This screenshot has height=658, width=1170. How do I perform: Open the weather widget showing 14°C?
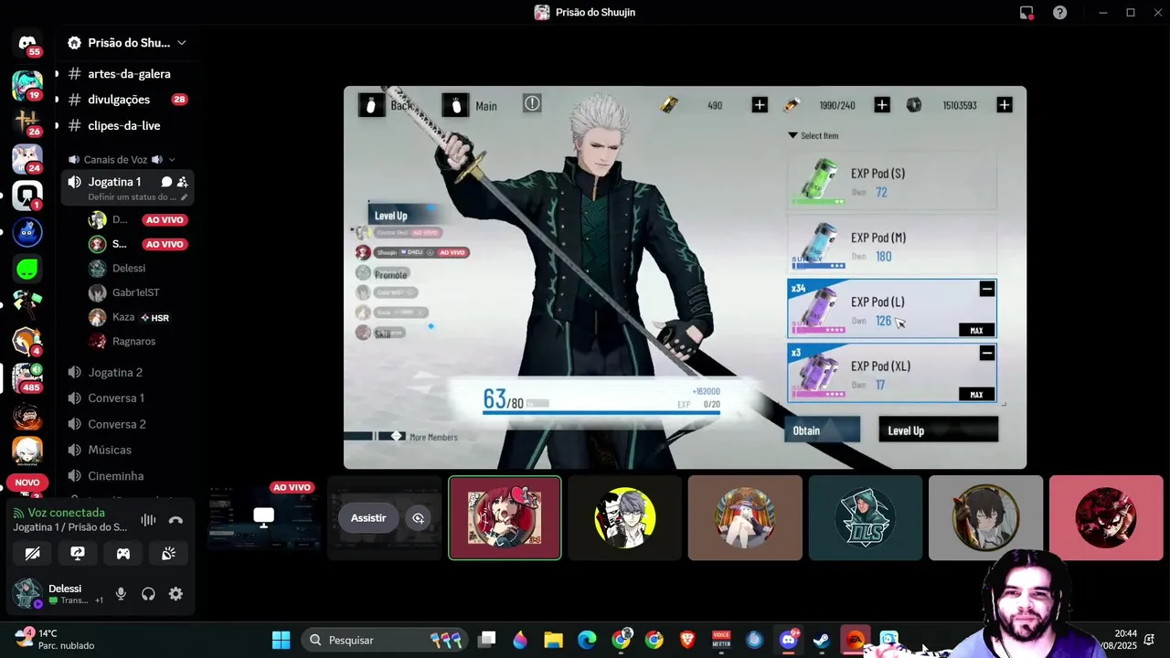(55, 639)
